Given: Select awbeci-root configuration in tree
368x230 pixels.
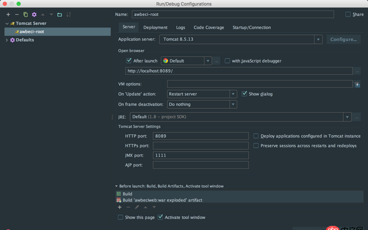Looking at the screenshot, I should click(x=57, y=32).
